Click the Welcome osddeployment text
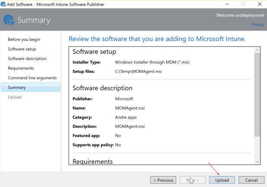 [240, 15]
